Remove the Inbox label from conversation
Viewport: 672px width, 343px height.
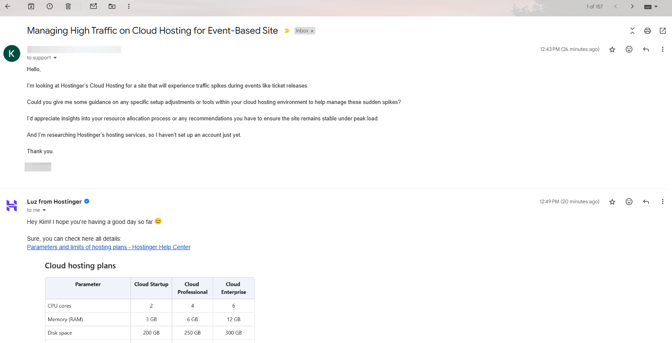pos(312,31)
